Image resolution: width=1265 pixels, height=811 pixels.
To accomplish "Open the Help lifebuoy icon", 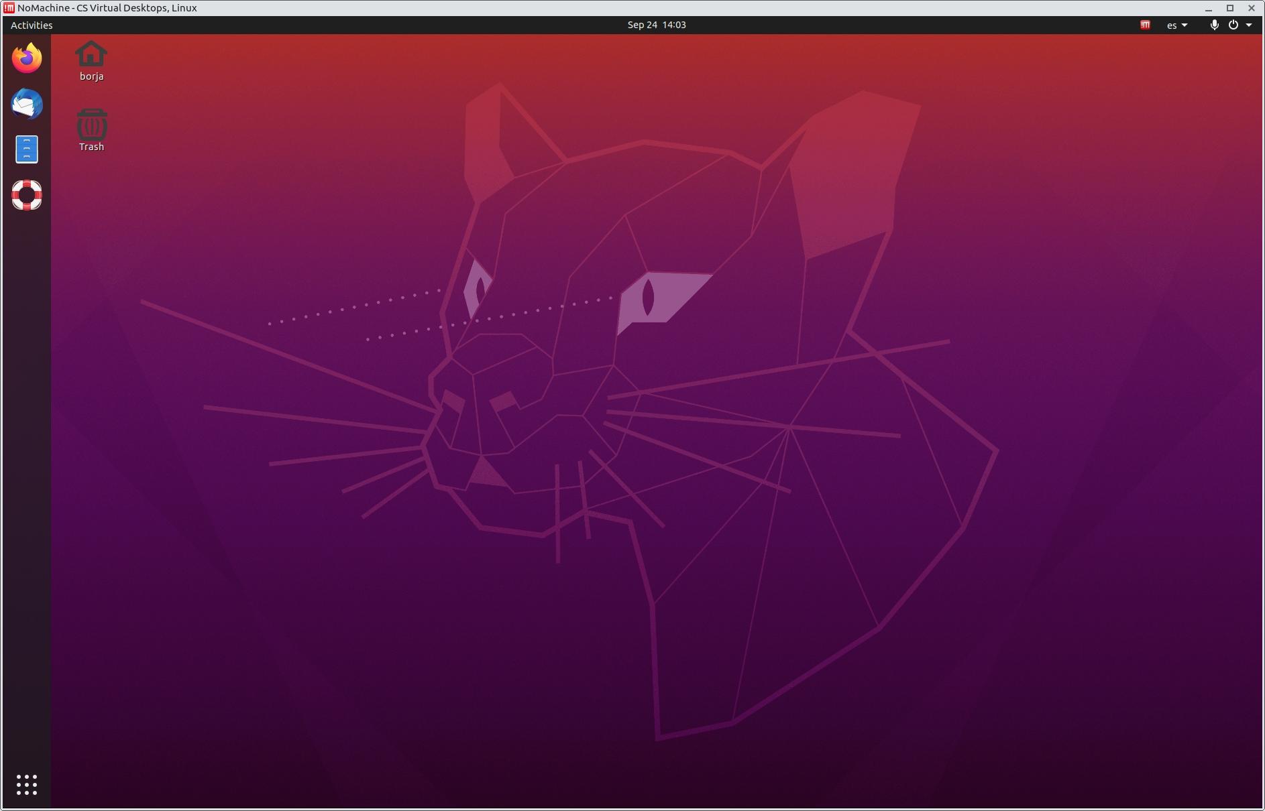I will (27, 195).
